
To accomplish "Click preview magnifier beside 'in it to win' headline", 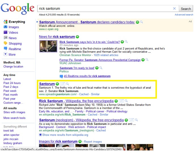I will (x=126, y=42).
